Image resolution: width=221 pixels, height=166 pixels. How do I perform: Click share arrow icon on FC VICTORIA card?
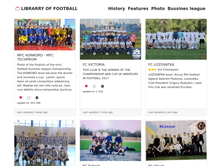(102, 86)
